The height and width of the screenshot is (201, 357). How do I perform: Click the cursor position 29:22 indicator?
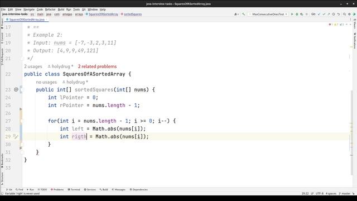(305, 194)
